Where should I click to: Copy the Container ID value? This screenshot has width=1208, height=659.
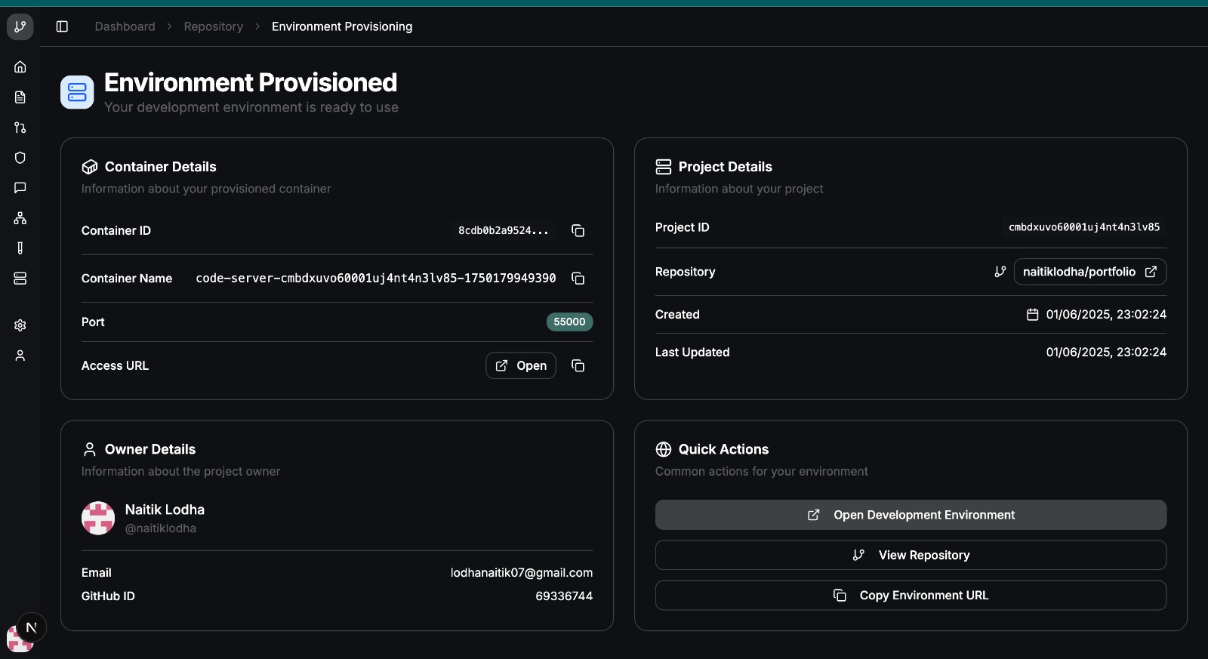coord(578,231)
